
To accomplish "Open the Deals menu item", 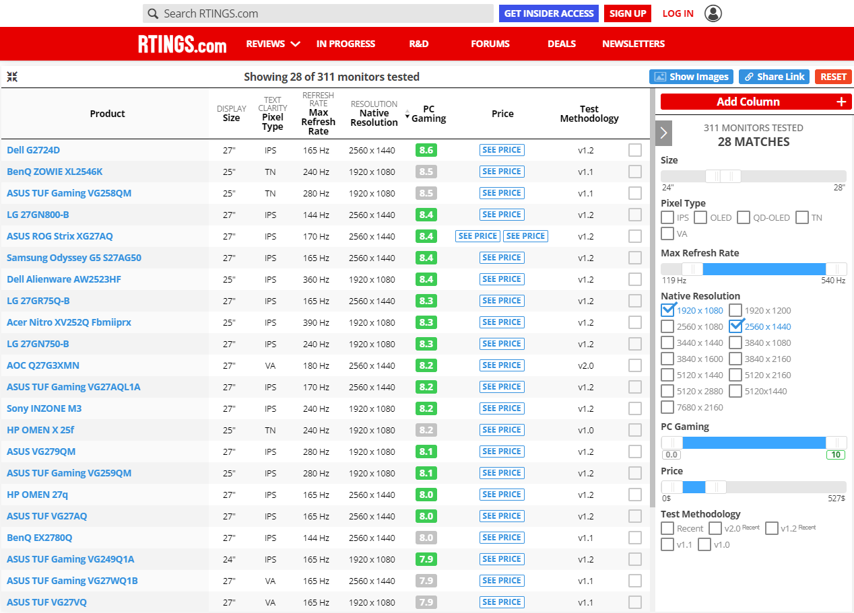I will click(562, 44).
